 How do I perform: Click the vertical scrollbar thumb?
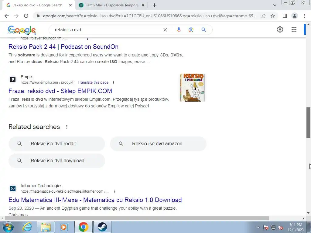[x=309, y=123]
